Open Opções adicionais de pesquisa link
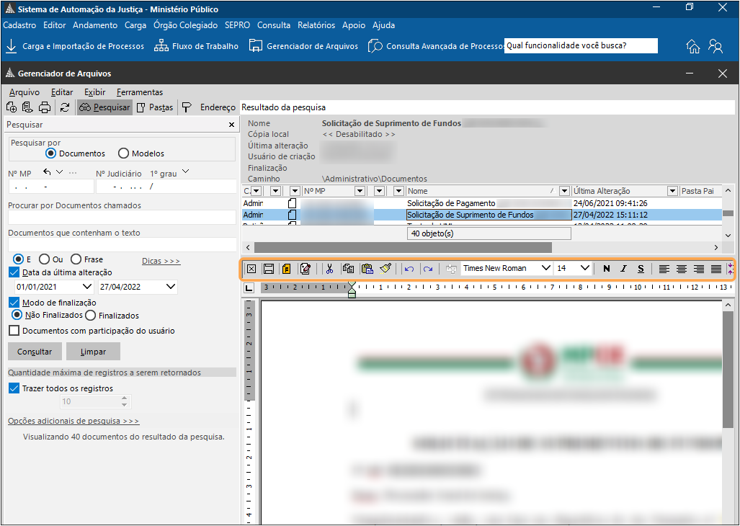 tap(73, 421)
